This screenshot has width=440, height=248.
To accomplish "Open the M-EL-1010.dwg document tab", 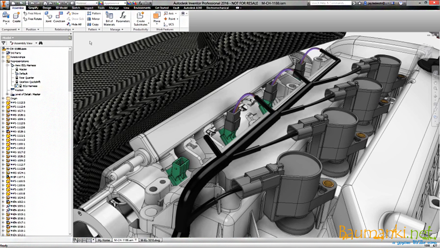I will pyautogui.click(x=150, y=241).
